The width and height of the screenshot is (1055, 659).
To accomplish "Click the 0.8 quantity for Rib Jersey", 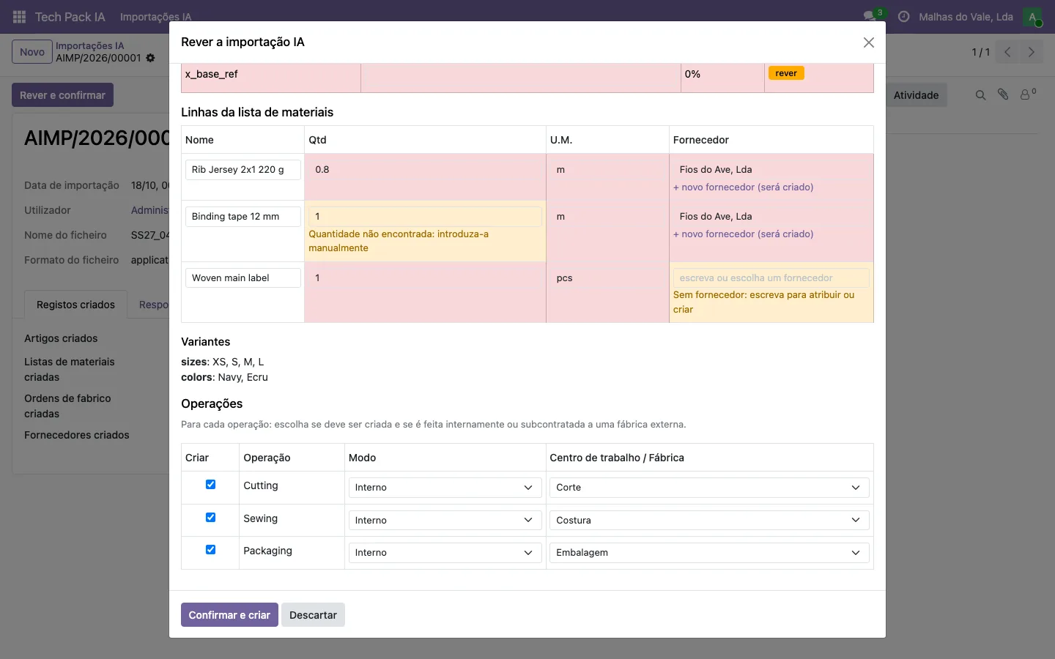I will pyautogui.click(x=425, y=170).
